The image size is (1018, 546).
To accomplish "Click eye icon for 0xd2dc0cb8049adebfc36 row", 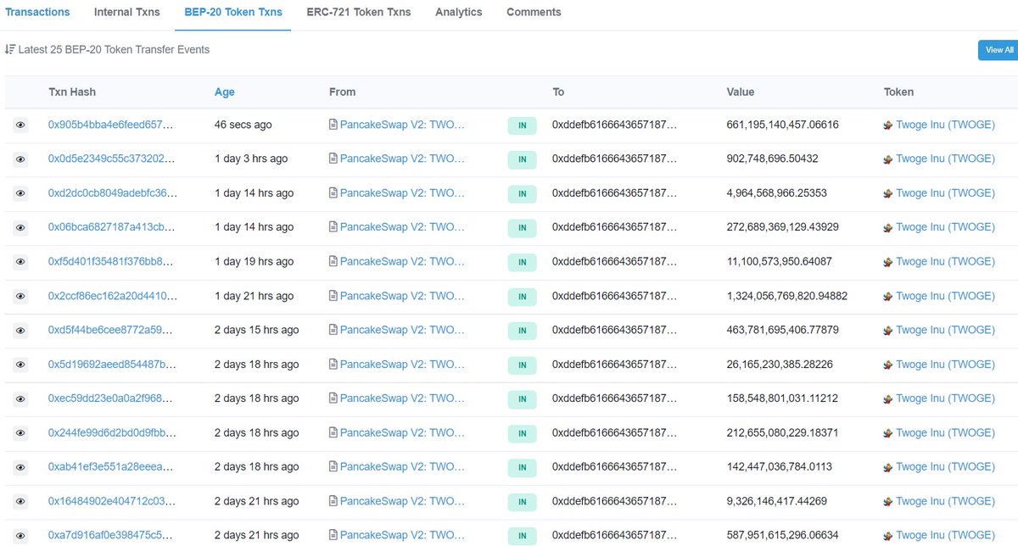I will [x=21, y=193].
